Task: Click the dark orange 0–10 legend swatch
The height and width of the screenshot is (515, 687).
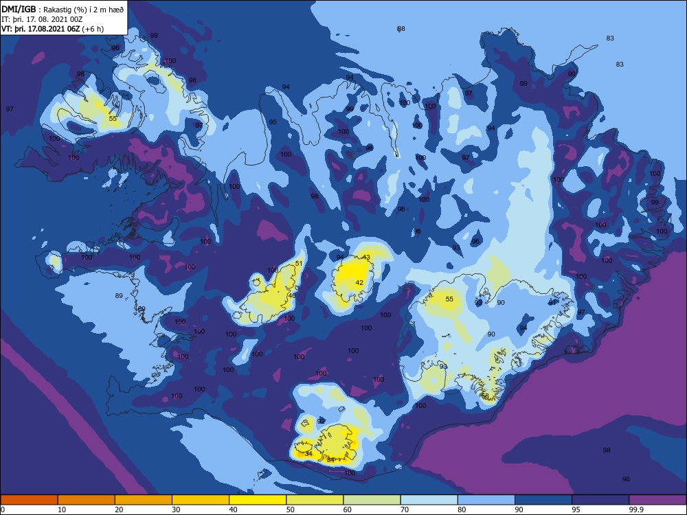Action: (x=29, y=500)
